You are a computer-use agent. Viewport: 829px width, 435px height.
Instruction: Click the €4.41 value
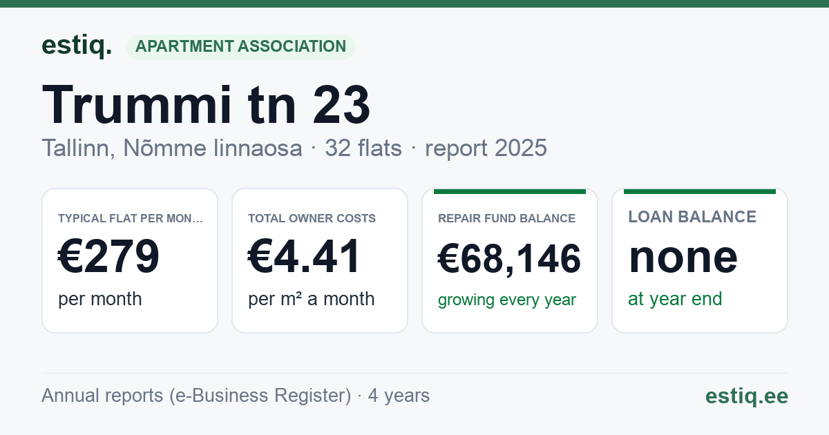[305, 256]
